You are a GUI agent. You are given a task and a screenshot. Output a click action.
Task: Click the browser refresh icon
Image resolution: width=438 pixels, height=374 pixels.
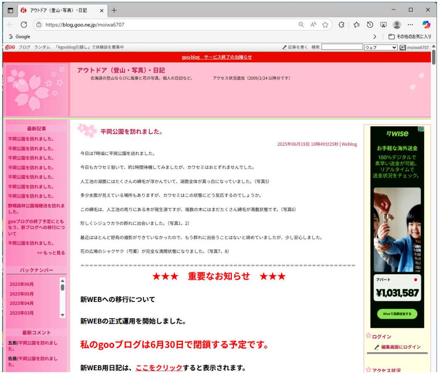[24, 25]
